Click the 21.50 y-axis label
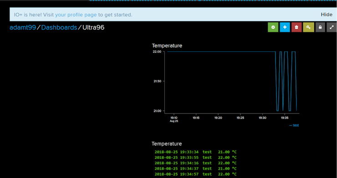 pyautogui.click(x=157, y=81)
